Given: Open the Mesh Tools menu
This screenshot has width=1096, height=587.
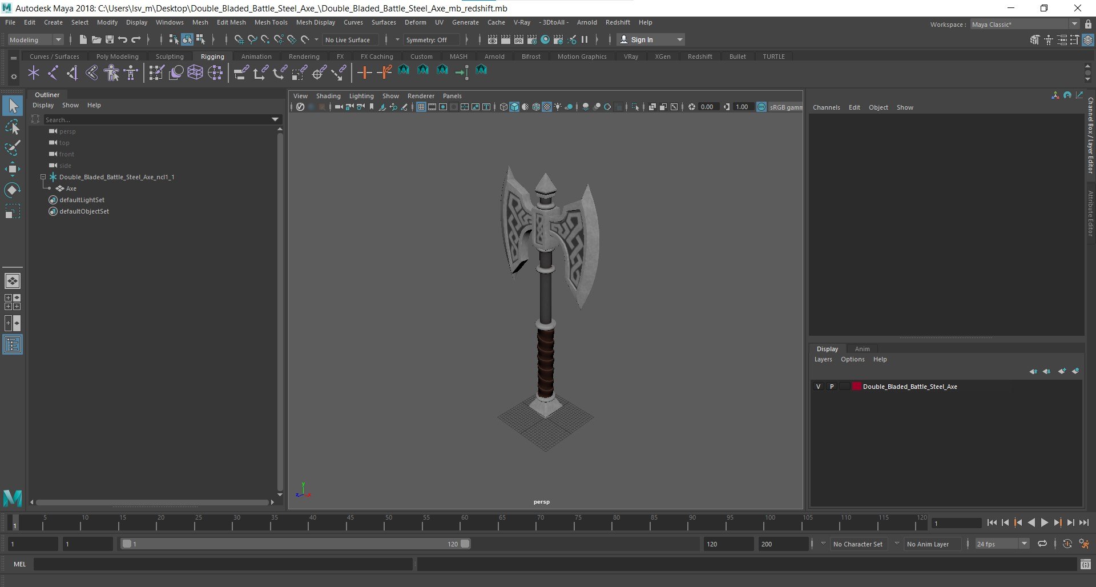Looking at the screenshot, I should click(x=271, y=22).
